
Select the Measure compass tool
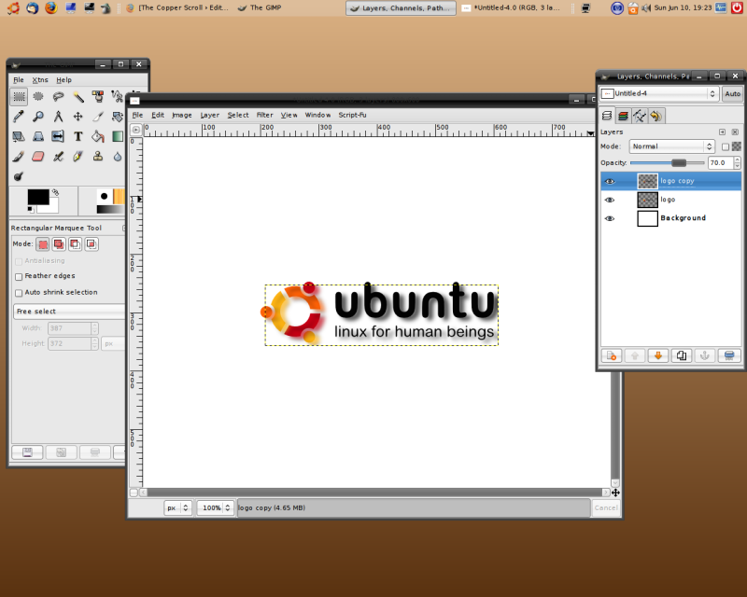point(58,117)
